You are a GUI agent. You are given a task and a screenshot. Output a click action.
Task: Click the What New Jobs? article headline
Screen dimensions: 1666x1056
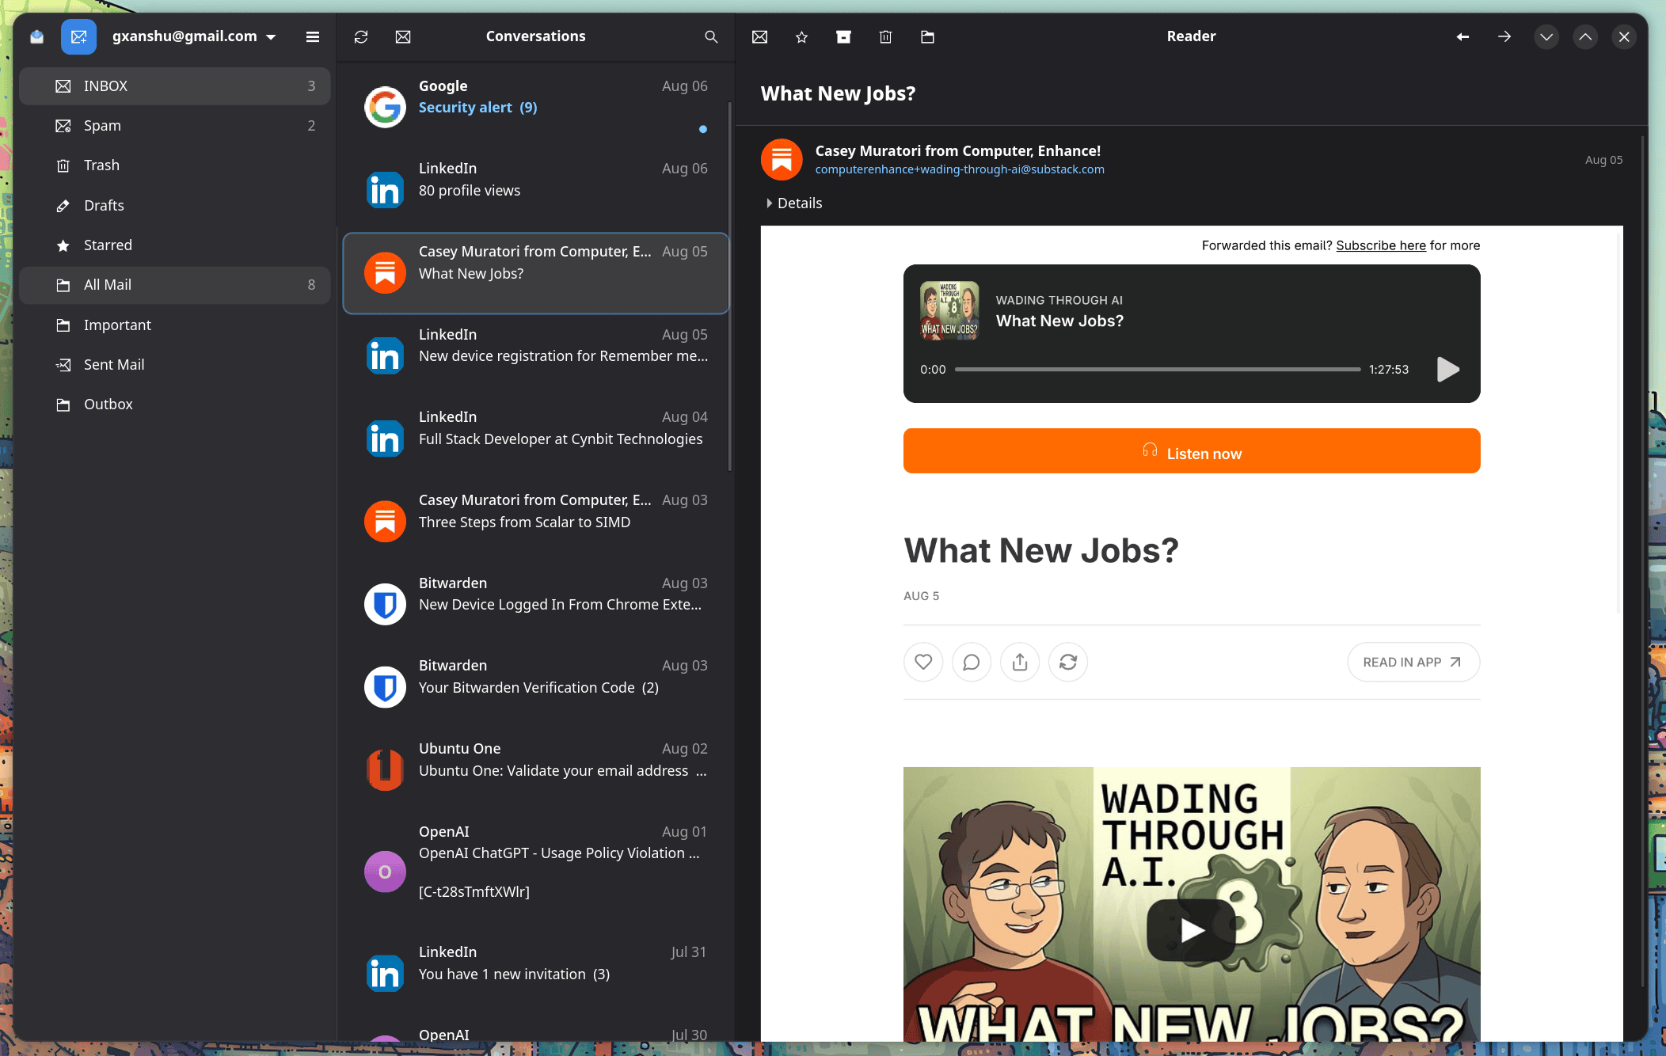click(1041, 550)
